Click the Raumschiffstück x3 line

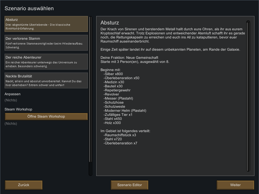coord(120,135)
